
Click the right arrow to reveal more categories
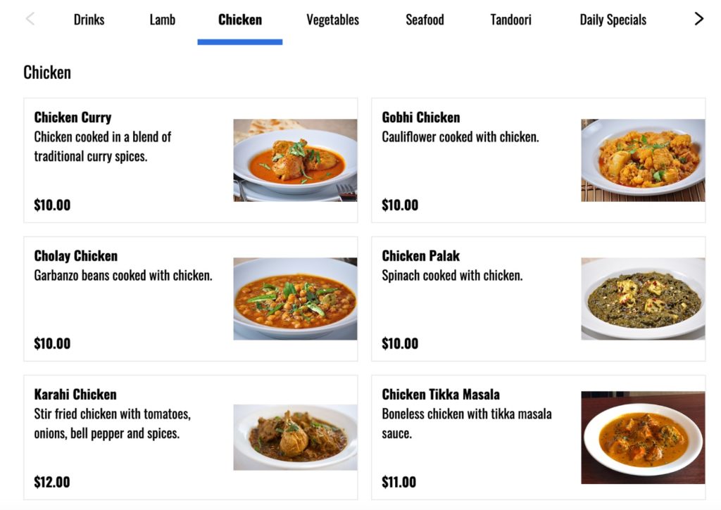click(x=699, y=19)
